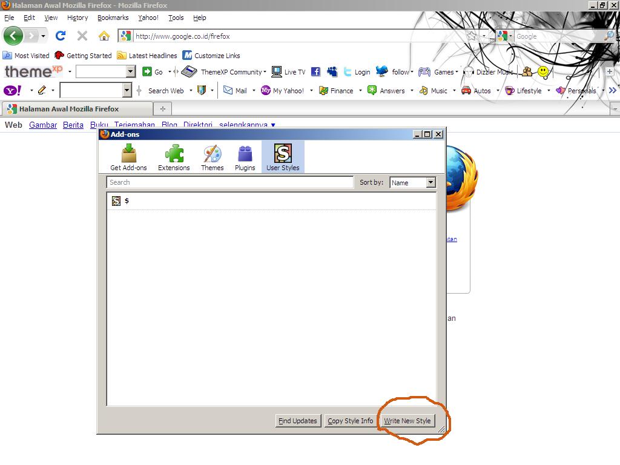Expand the ThemeXP Community dropdown
The image size is (620, 465).
(x=265, y=72)
